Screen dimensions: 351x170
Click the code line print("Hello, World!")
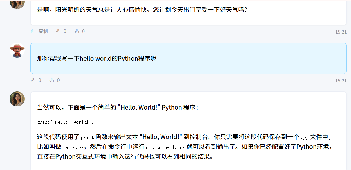pyautogui.click(x=65, y=122)
